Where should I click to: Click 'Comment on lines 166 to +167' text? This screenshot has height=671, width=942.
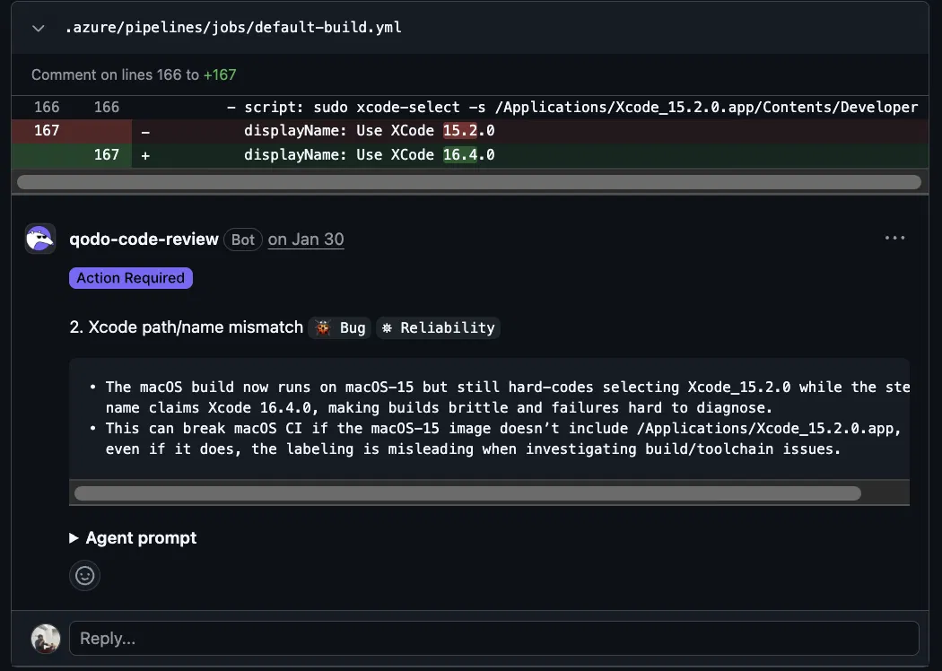click(x=134, y=75)
